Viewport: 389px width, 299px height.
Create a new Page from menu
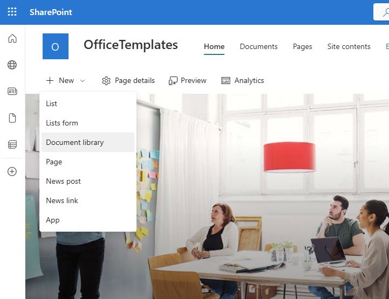(x=54, y=162)
